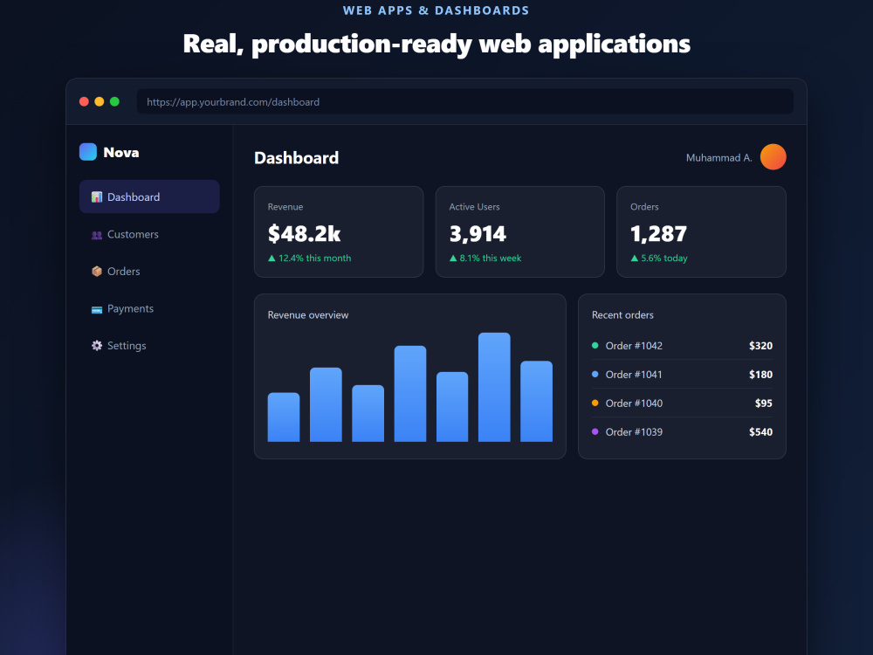Image resolution: width=873 pixels, height=655 pixels.
Task: Click the 'WEB APPS & DASHBOARDS' label
Action: (x=436, y=10)
